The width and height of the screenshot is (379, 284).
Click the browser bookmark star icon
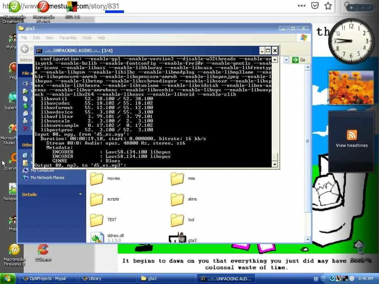tap(328, 6)
